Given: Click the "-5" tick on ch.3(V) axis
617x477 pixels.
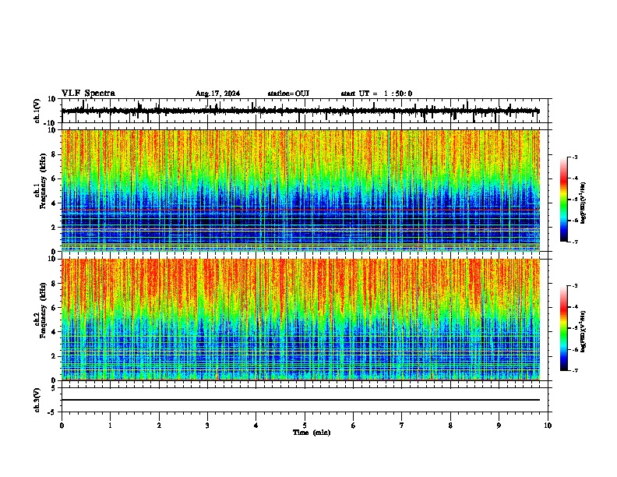Looking at the screenshot, I should coord(53,412).
